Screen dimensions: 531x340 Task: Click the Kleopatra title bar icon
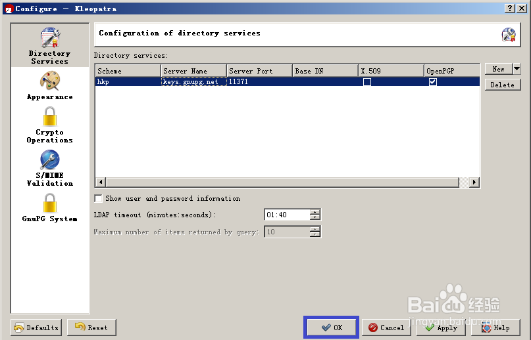click(9, 9)
